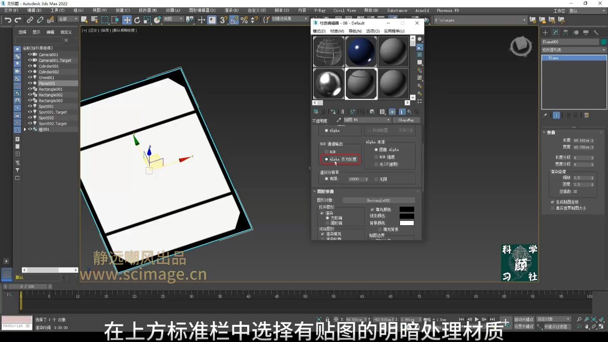
Task: Choose the Rectangular Selection Region tool
Action: [x=105, y=19]
